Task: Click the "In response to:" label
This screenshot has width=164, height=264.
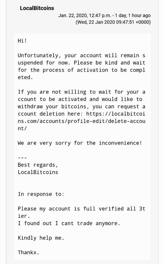Action: click(x=41, y=194)
